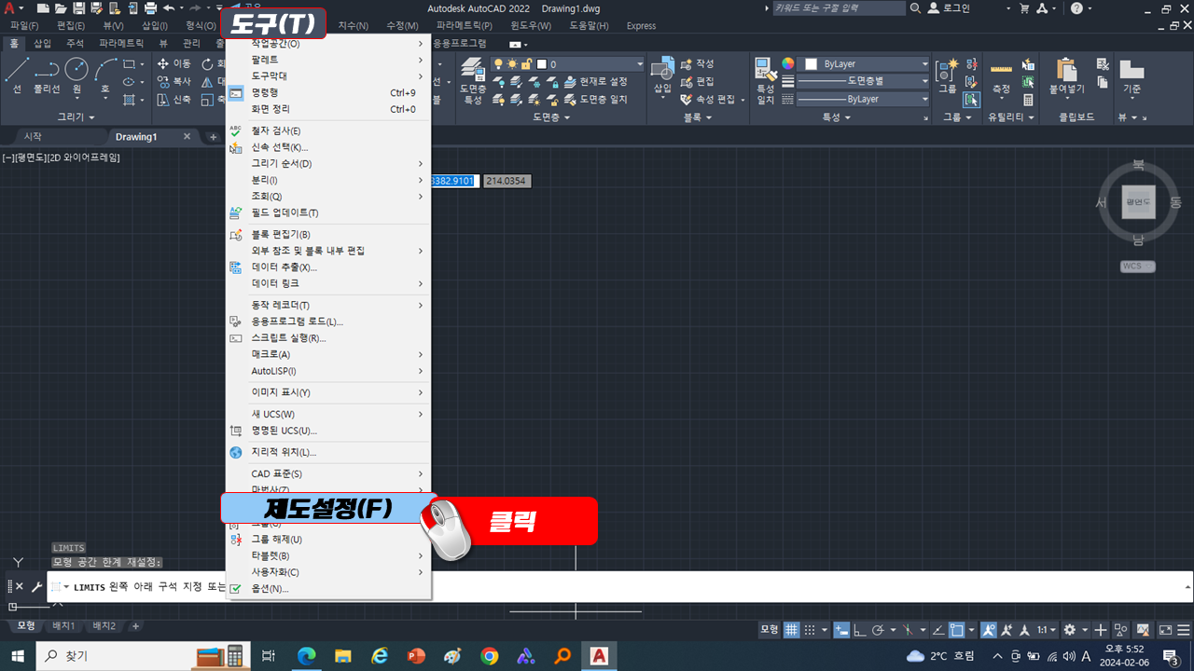Viewport: 1194px width, 671px height.
Task: Expand the 유틸리티 panel dropdown
Action: pos(1012,117)
